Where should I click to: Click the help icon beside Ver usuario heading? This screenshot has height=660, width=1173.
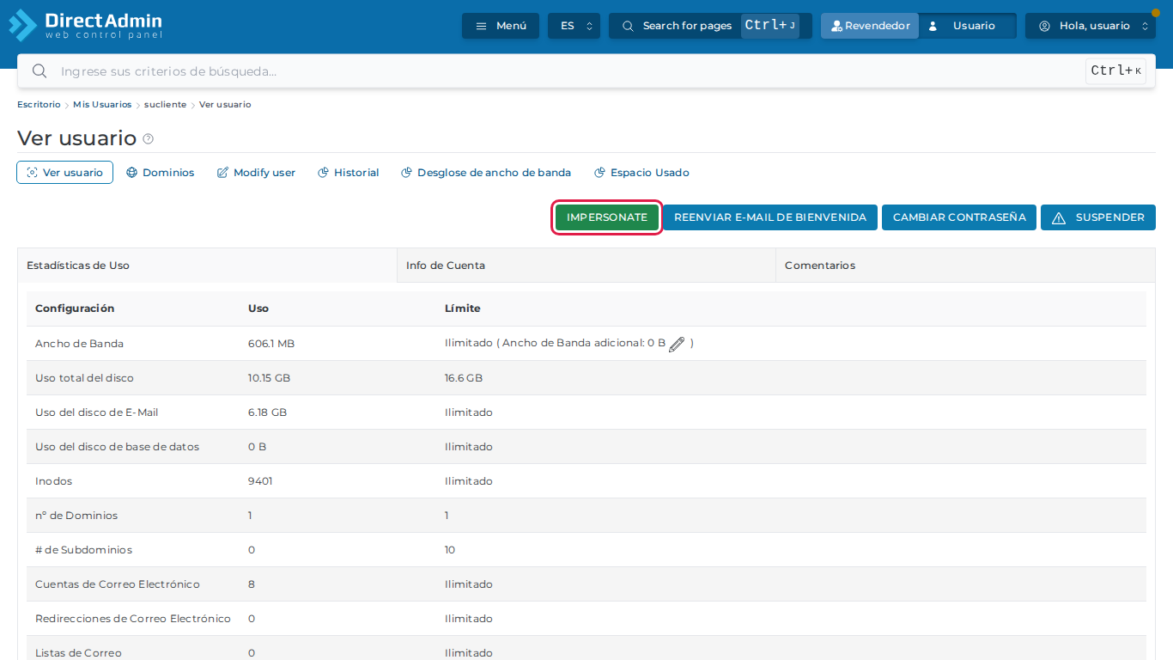[x=149, y=139]
